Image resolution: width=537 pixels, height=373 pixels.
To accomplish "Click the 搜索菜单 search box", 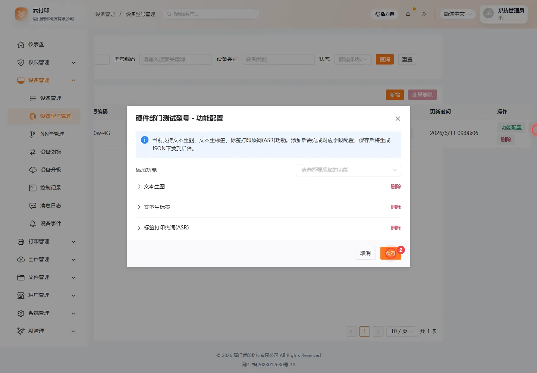I will point(211,14).
